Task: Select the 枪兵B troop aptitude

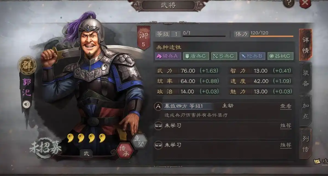Action: click(252, 56)
